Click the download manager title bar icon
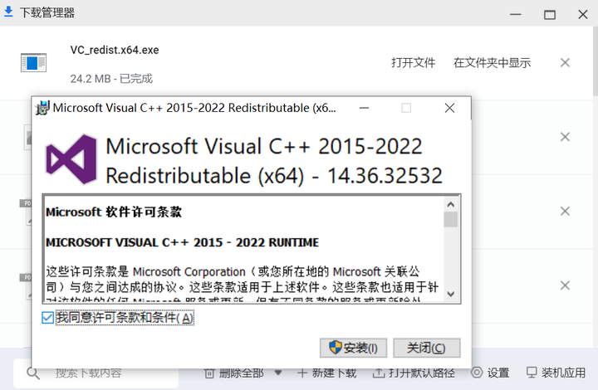The height and width of the screenshot is (390, 598). (8, 12)
